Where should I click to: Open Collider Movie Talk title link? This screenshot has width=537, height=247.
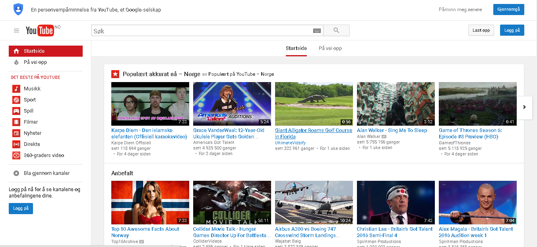click(x=232, y=232)
